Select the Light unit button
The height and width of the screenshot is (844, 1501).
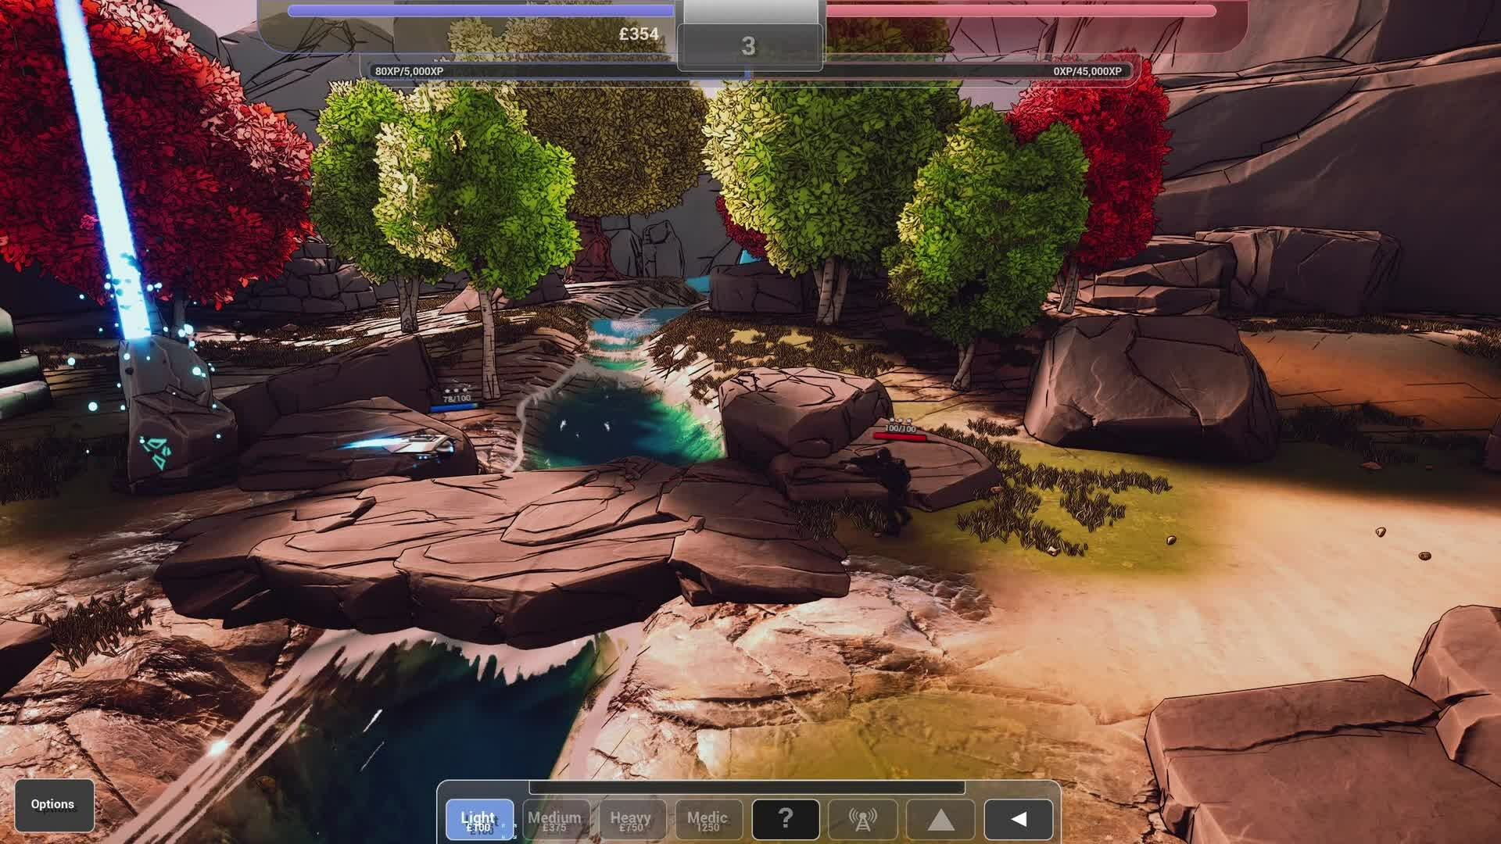pyautogui.click(x=479, y=820)
